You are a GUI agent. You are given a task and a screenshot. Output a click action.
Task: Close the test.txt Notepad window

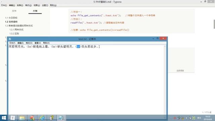[x=163, y=39]
